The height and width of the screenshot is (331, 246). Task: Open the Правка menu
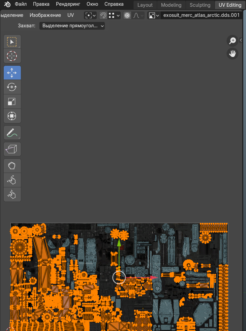41,4
